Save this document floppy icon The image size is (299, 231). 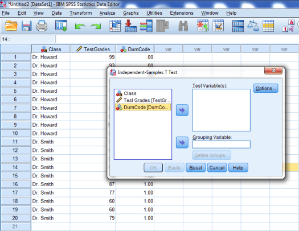tap(27, 26)
